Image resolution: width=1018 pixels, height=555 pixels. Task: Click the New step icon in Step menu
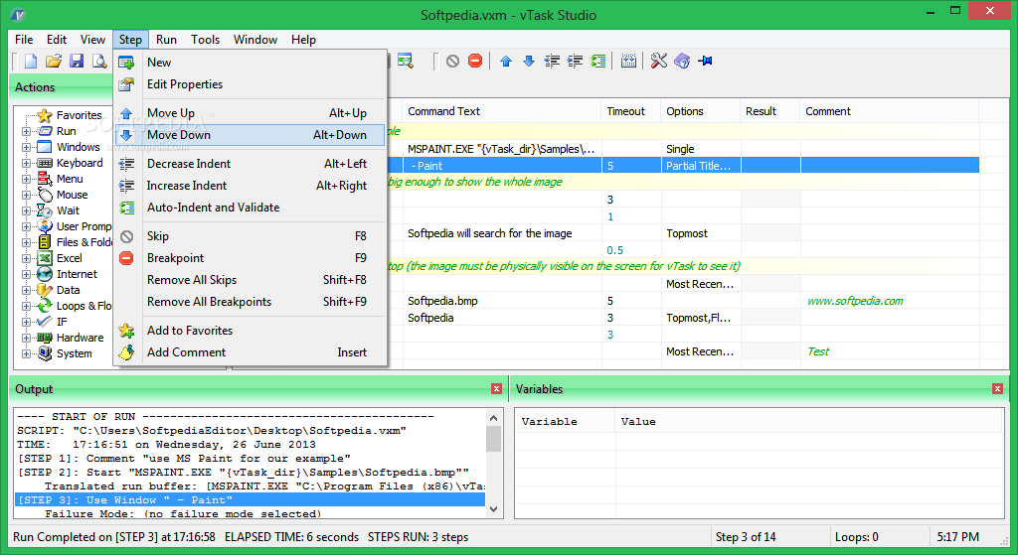[x=126, y=63]
